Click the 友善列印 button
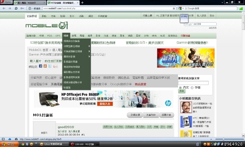Image resolution: width=245 pixels, height=147 pixels. 151,115
